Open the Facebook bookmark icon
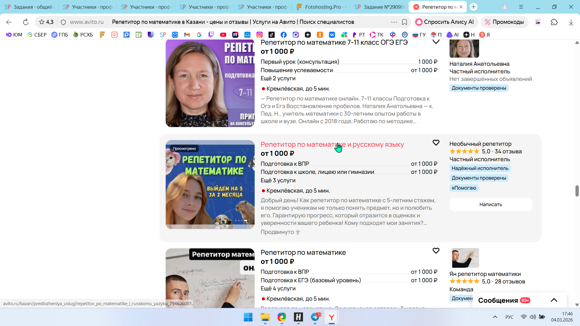 pos(283,35)
